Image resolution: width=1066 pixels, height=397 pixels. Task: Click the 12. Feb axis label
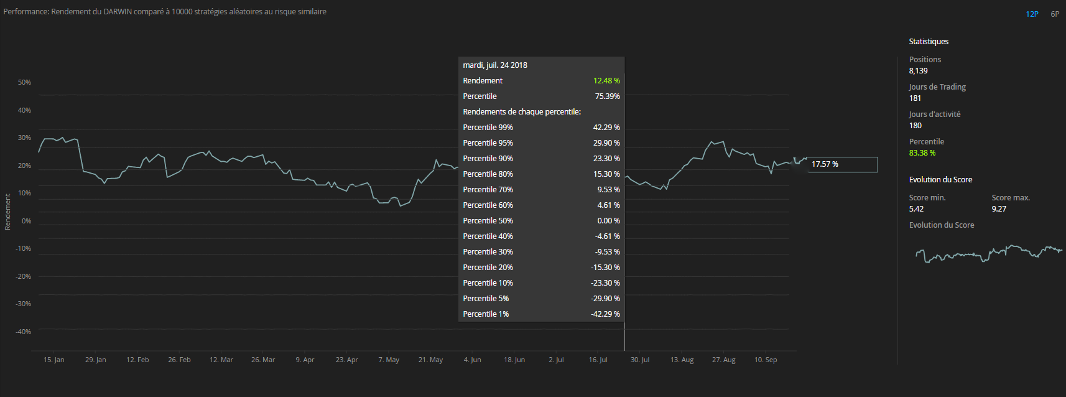point(137,360)
